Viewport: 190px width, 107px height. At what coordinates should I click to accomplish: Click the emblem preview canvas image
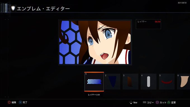(x=95, y=42)
